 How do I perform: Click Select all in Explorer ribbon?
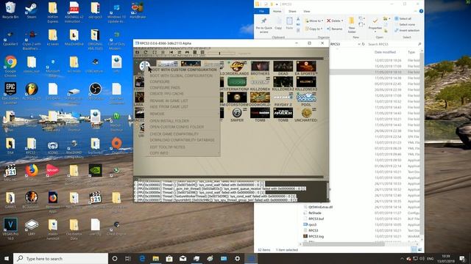pyautogui.click(x=403, y=18)
